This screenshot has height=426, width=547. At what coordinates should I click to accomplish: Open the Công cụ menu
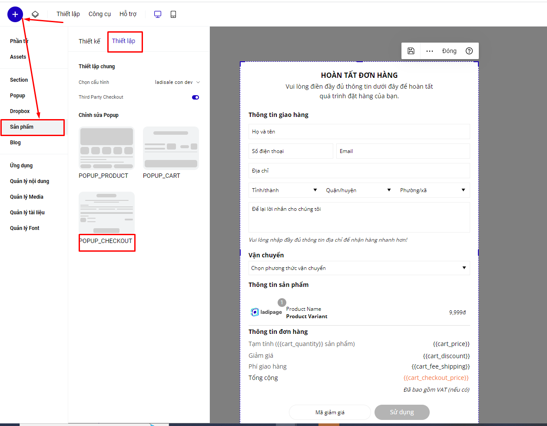99,14
